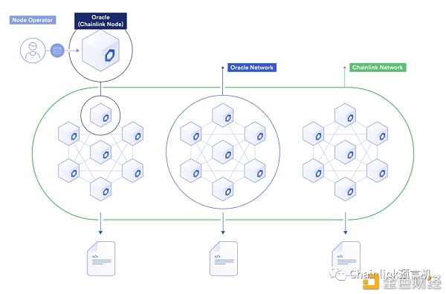Screen dimensions: 446x294
Task: Select the small code window circle icon
Action: pyautogui.click(x=57, y=50)
